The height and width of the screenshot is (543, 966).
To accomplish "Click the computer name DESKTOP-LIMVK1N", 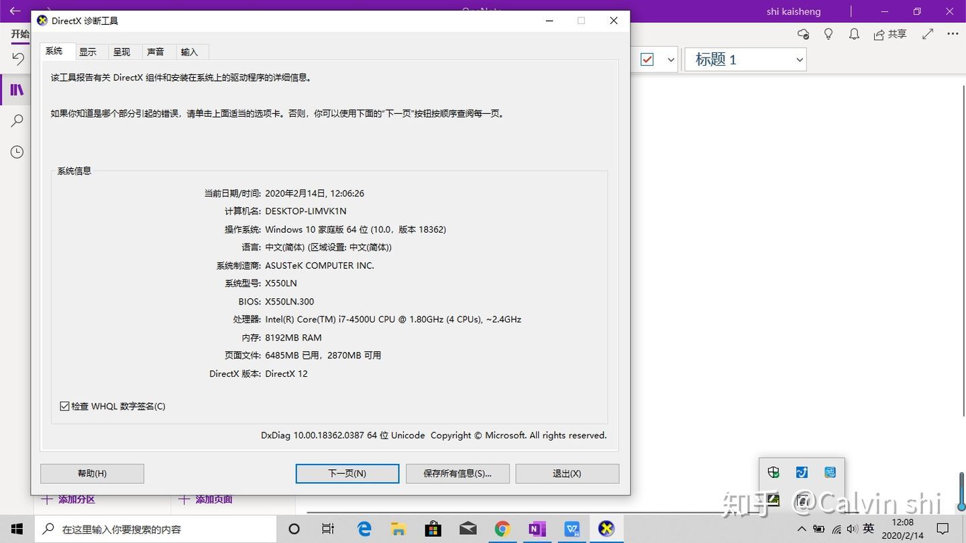I will (x=306, y=211).
